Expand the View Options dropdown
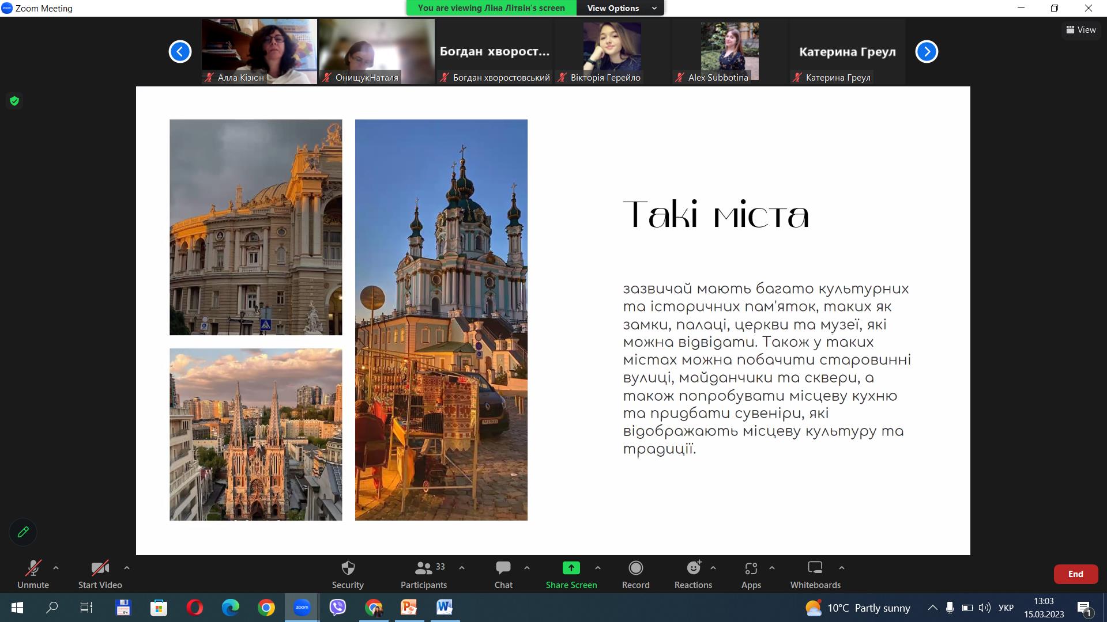Screen dimensions: 1107x622 (620, 8)
